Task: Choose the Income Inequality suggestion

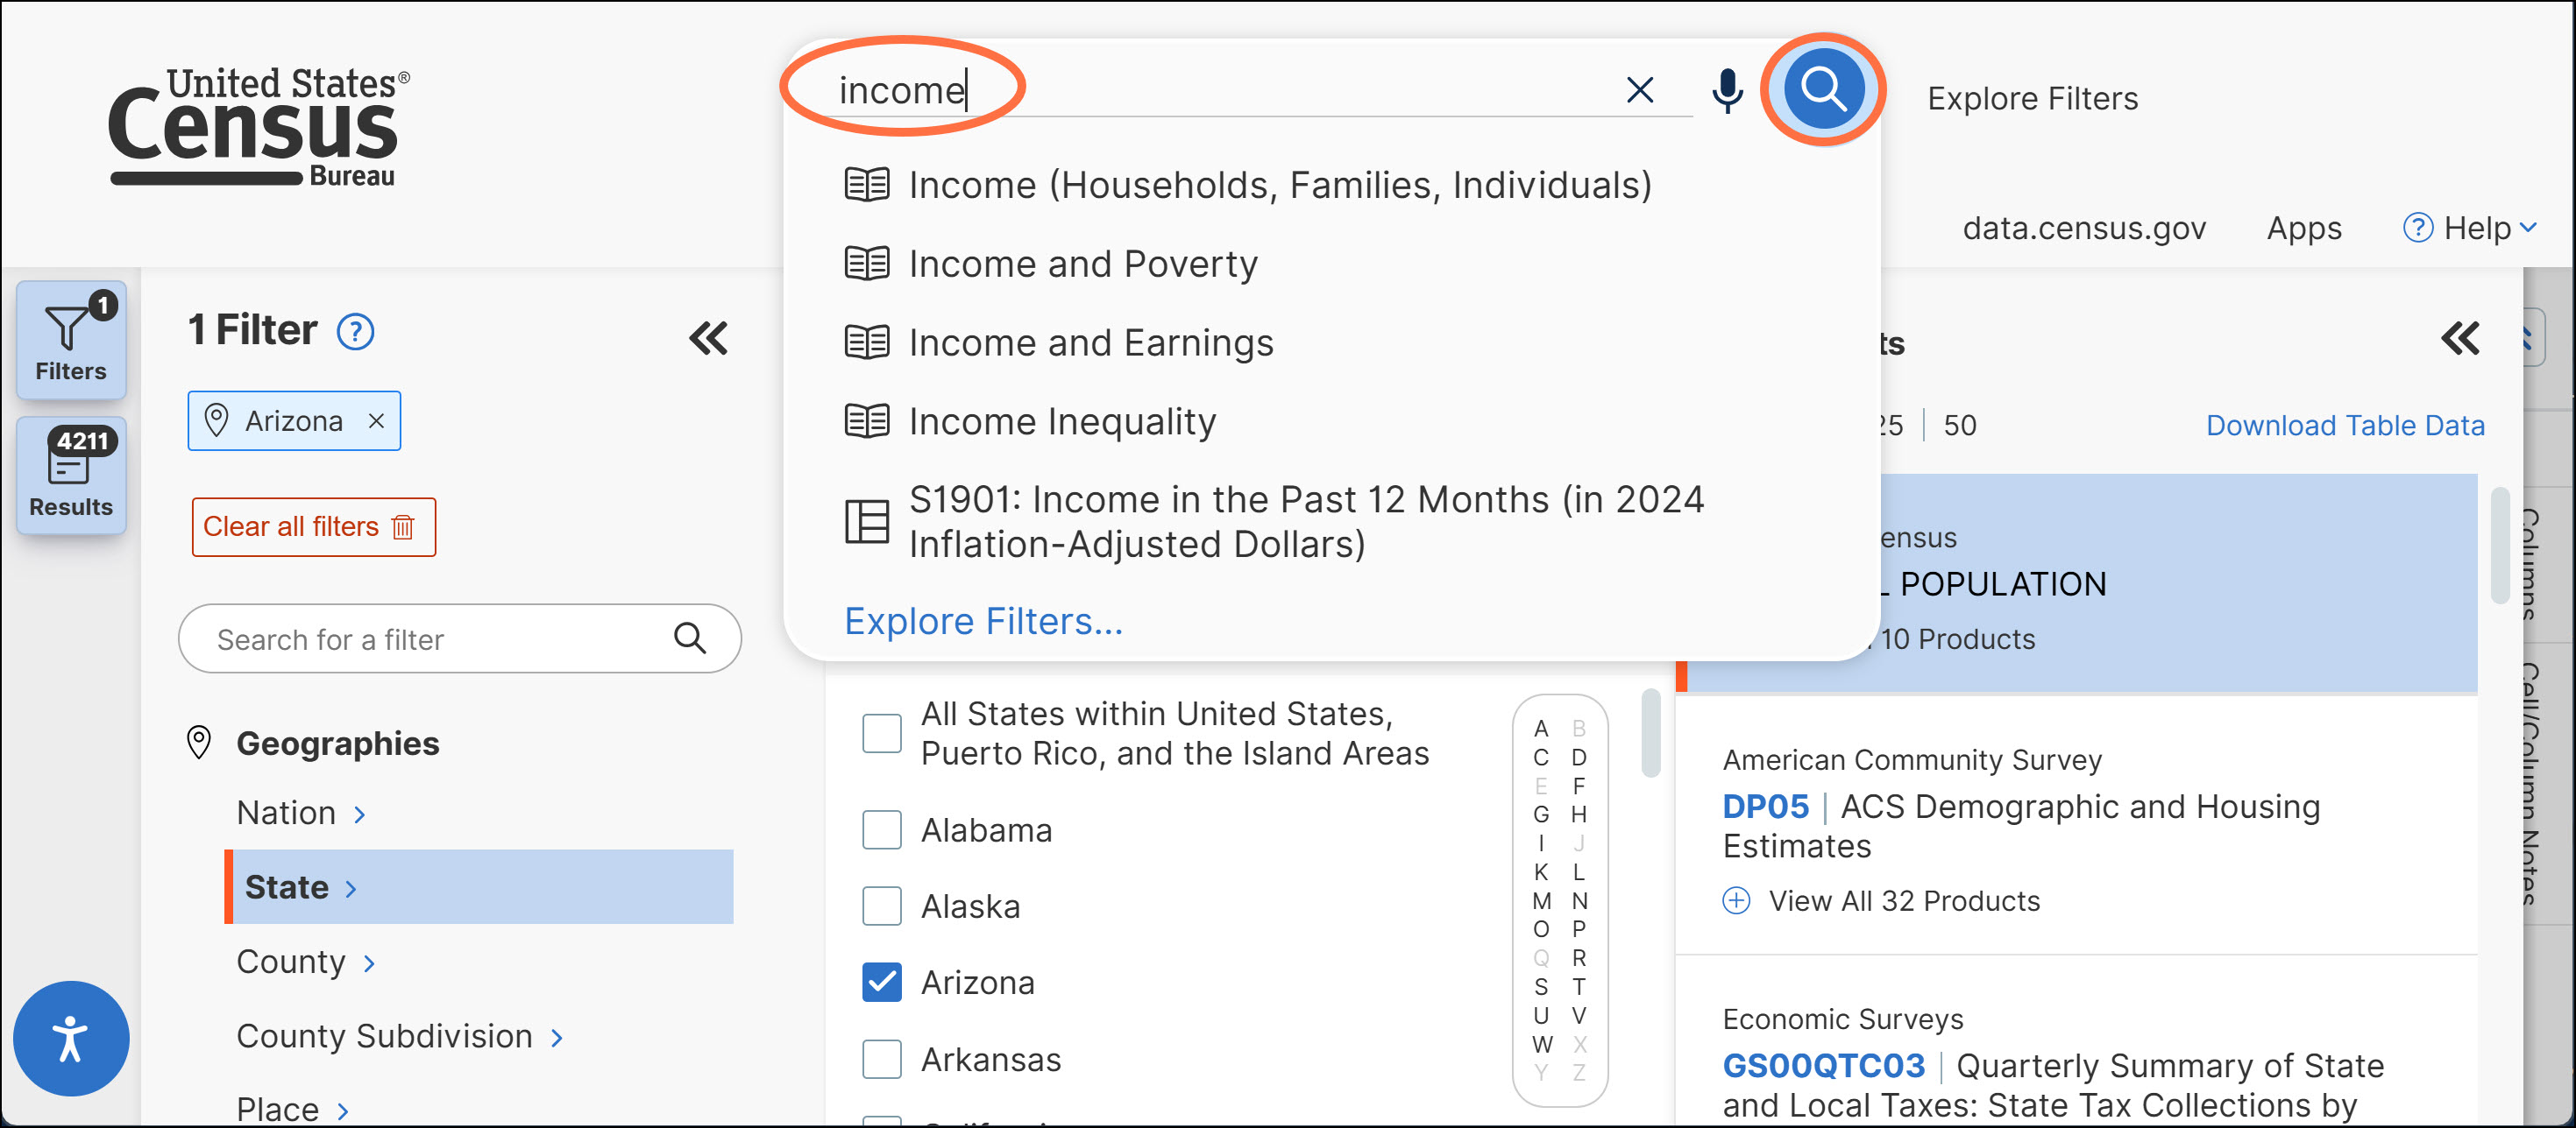Action: click(1061, 421)
